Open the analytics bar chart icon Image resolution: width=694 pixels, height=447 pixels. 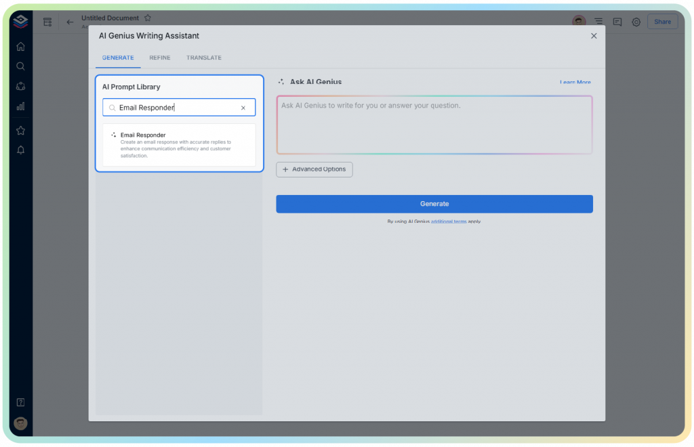[x=20, y=106]
